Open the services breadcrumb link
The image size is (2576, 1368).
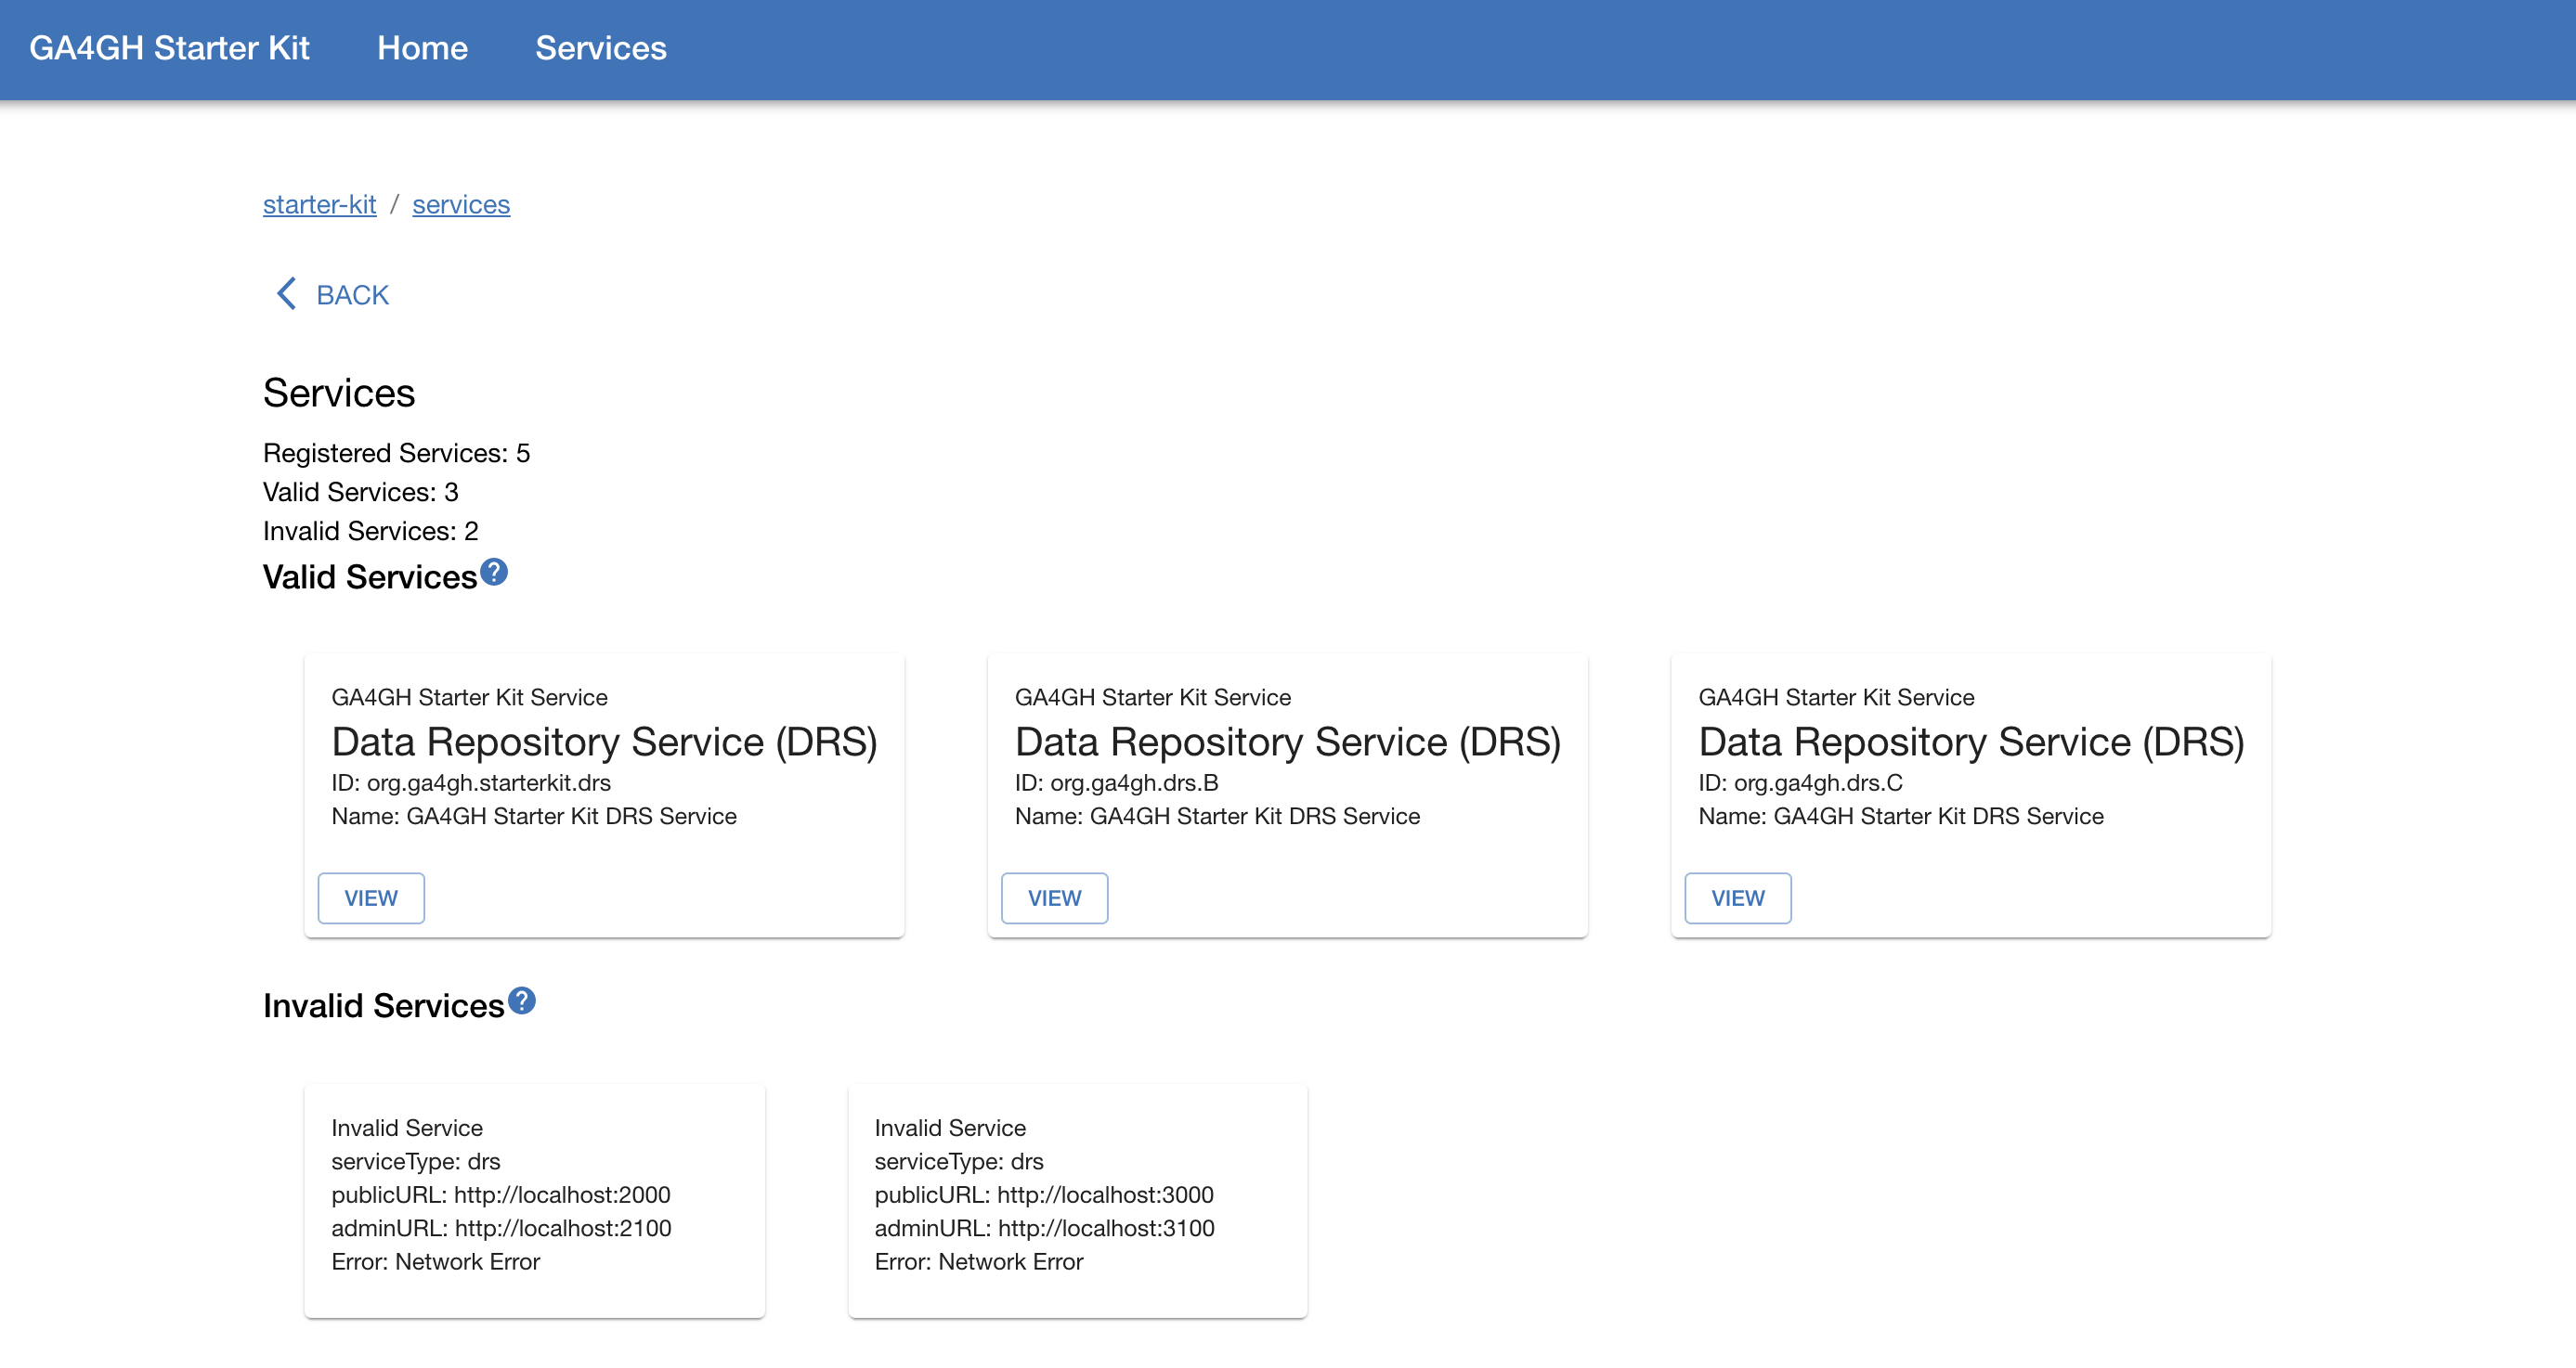point(461,204)
